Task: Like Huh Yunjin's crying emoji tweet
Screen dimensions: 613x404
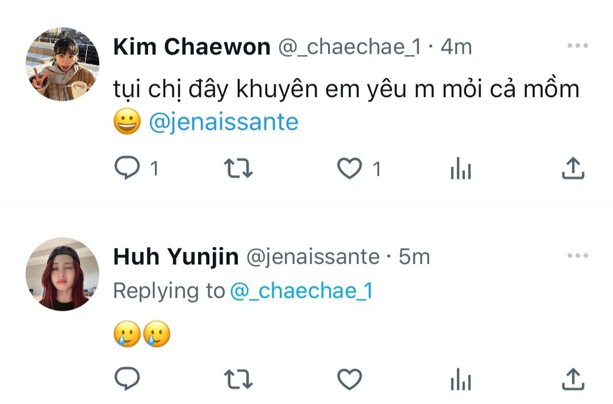Action: (x=350, y=378)
